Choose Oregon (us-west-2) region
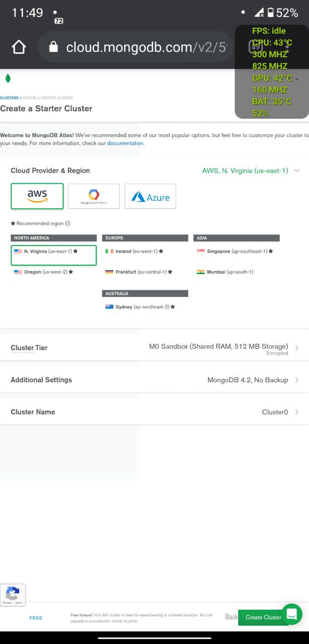The image size is (309, 644). (44, 272)
